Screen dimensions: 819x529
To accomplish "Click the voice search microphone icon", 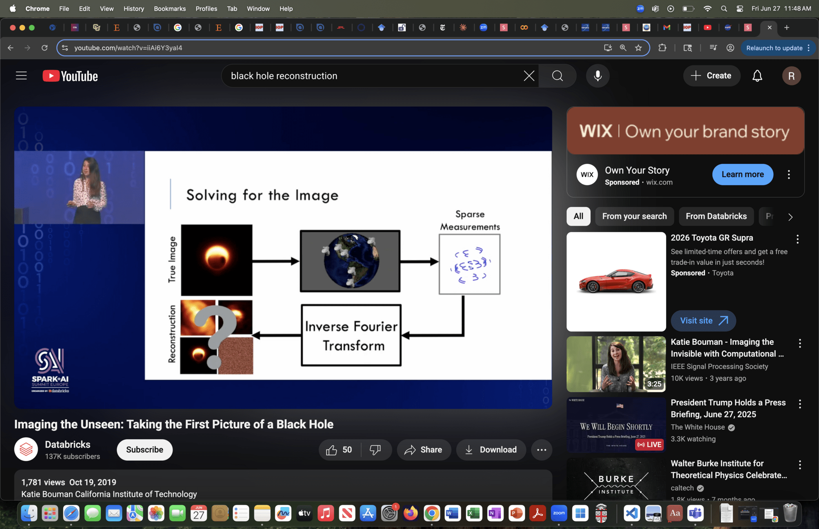I will click(597, 76).
